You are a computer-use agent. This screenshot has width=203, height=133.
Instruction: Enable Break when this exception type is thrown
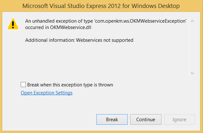tap(23, 85)
